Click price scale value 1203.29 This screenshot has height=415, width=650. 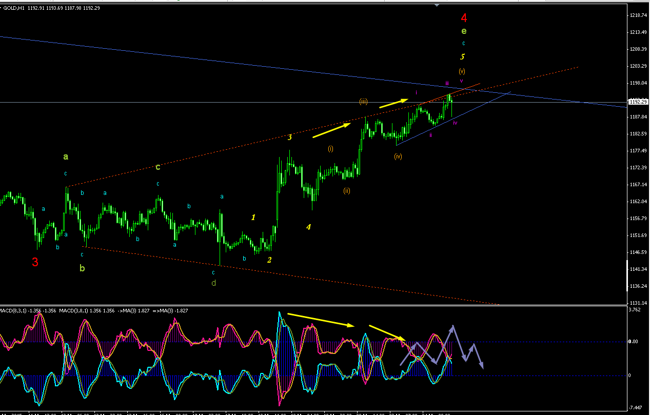(637, 66)
